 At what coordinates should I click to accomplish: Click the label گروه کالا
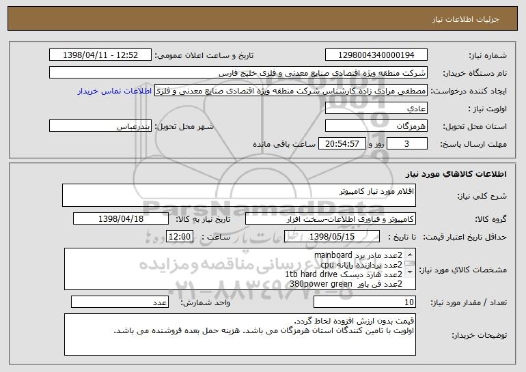coord(490,220)
